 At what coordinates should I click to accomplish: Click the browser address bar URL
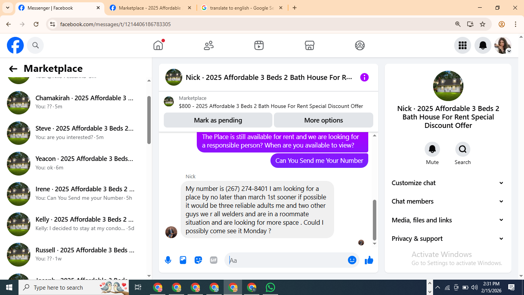click(115, 24)
